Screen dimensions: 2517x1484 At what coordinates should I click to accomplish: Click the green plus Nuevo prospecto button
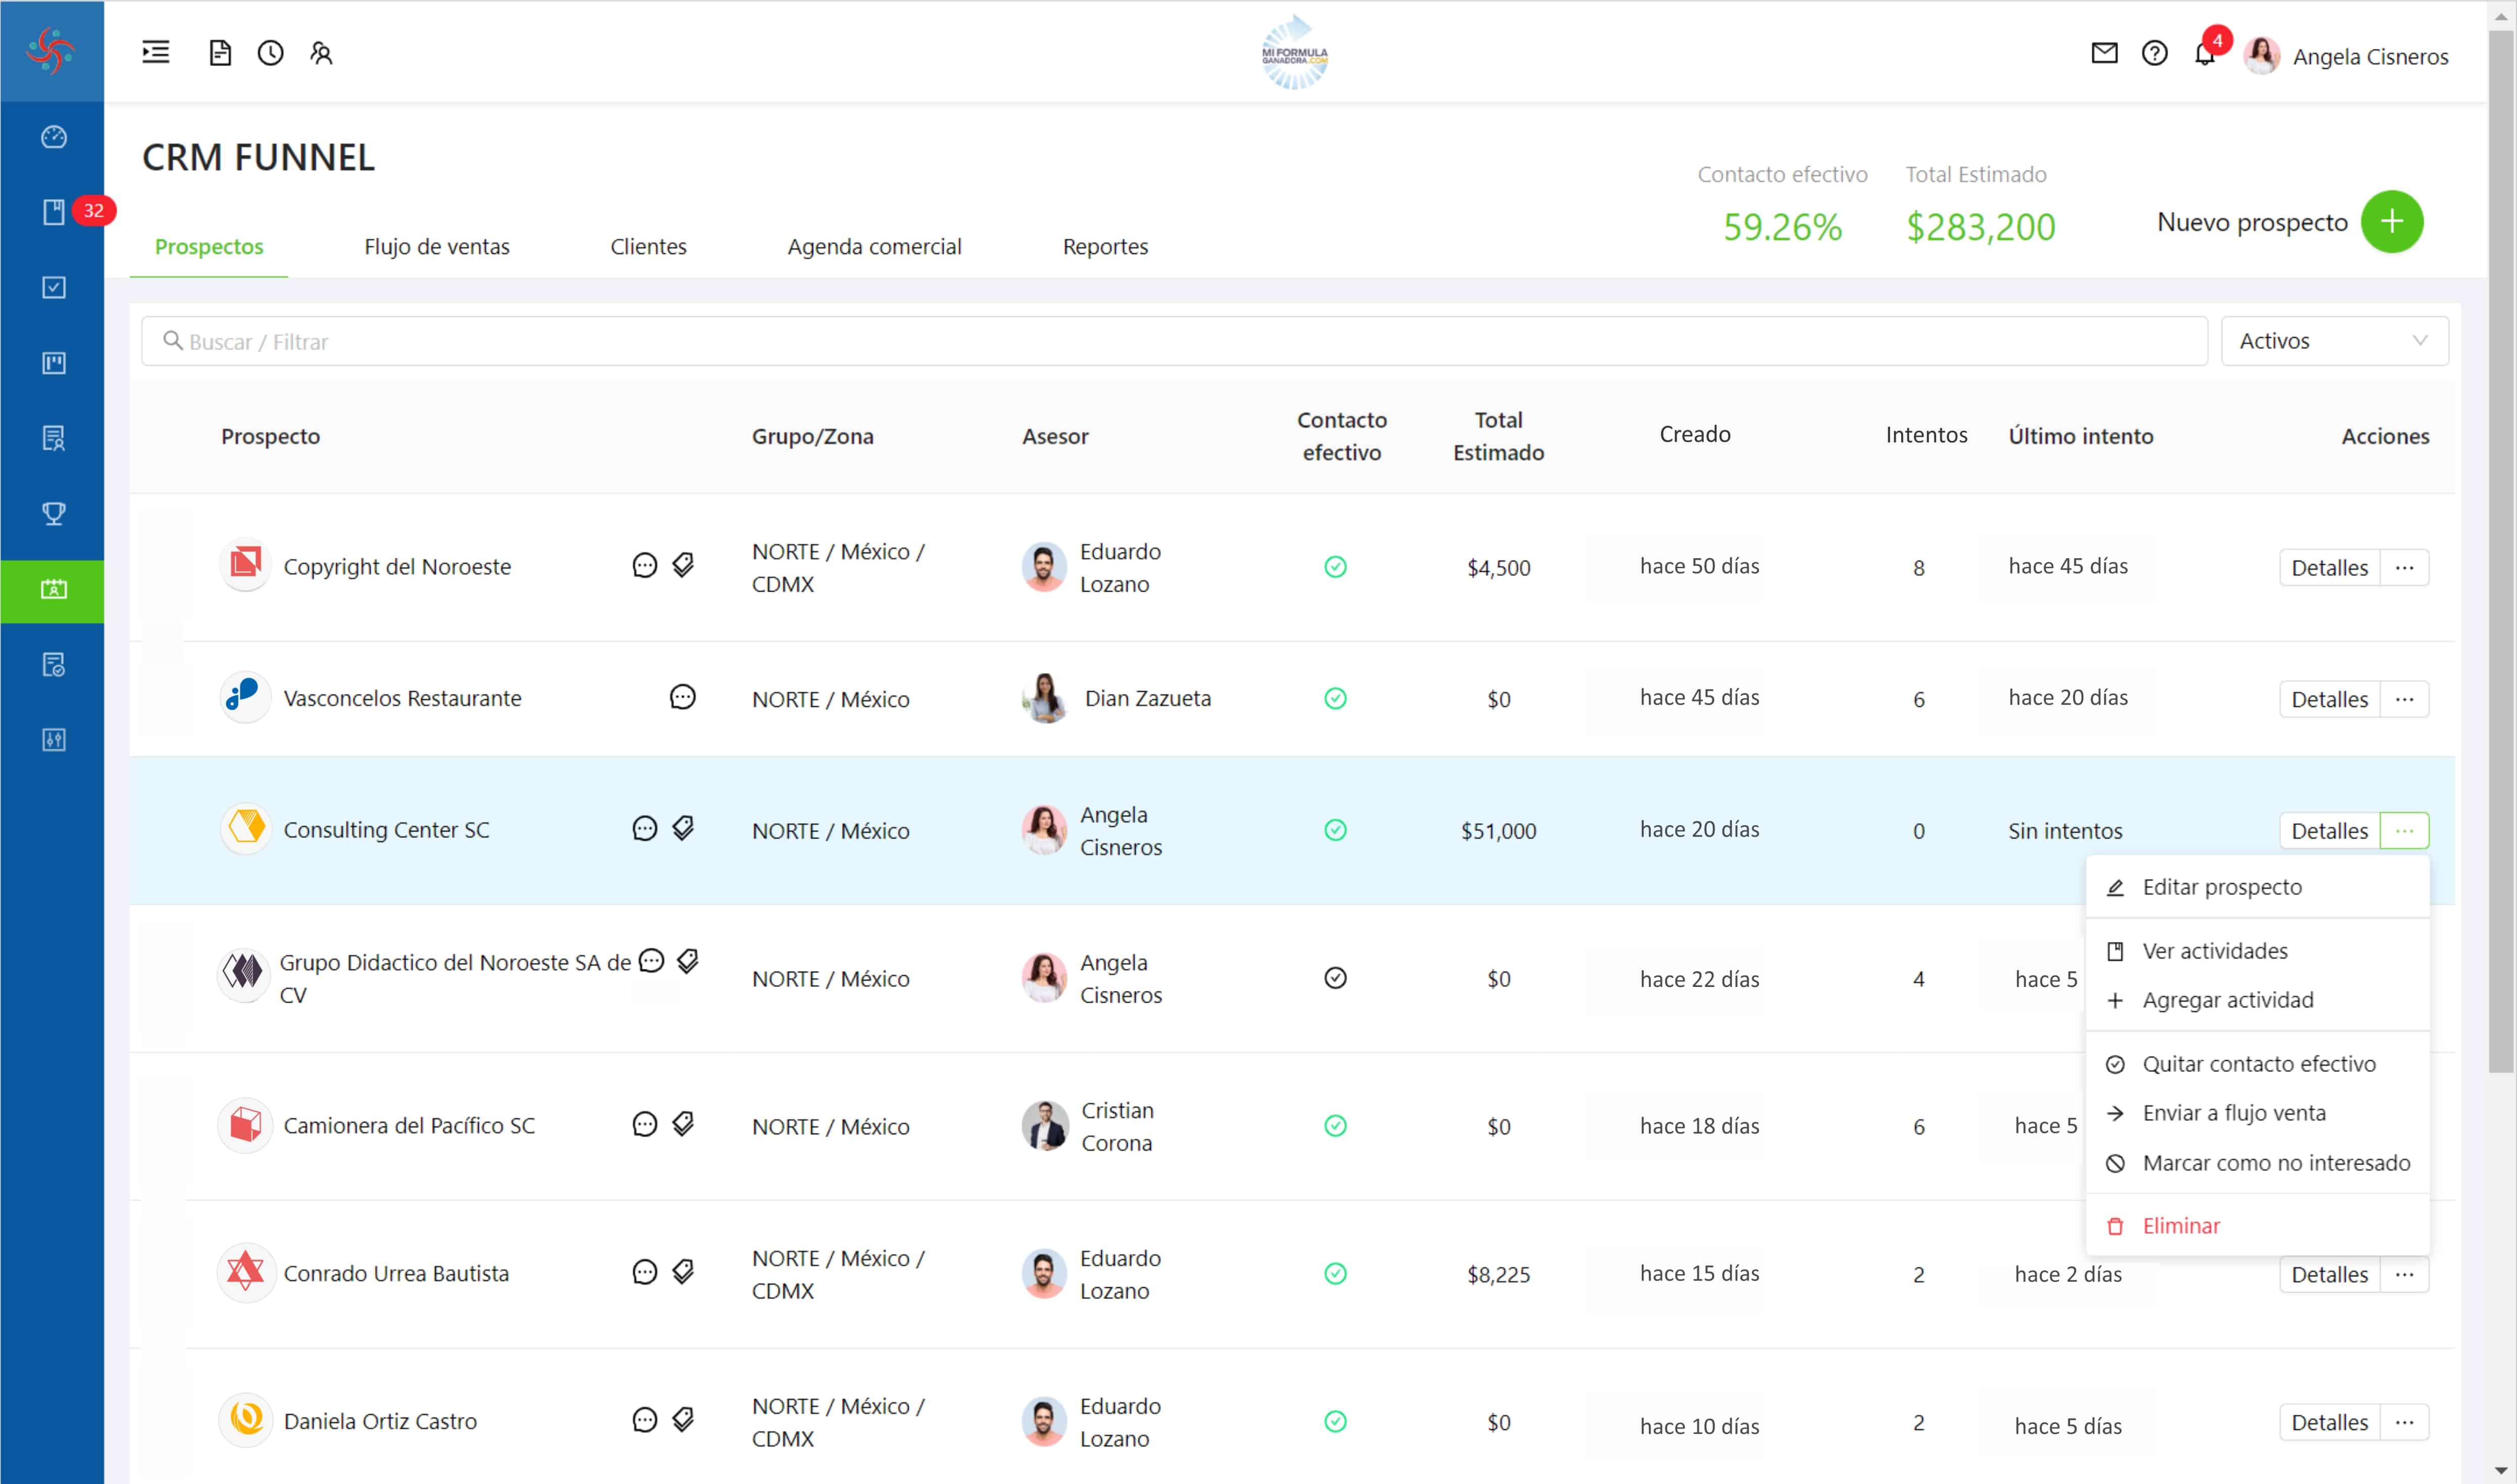pos(2391,222)
